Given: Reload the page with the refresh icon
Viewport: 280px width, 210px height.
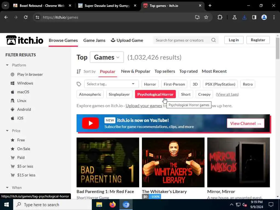Looking at the screenshot, I should click(x=26, y=17).
